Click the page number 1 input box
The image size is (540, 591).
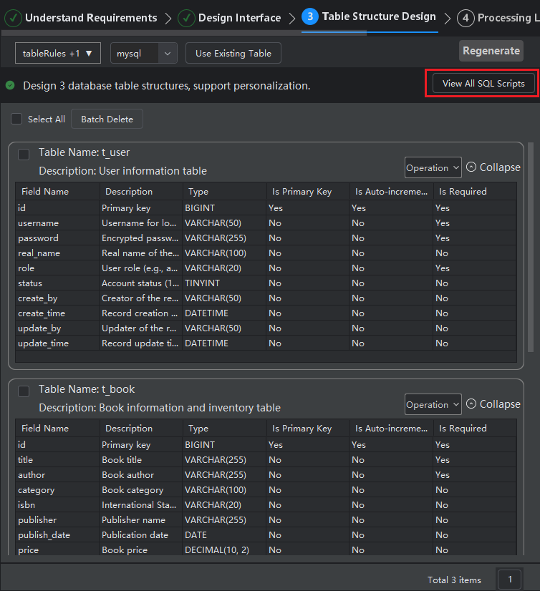[509, 580]
